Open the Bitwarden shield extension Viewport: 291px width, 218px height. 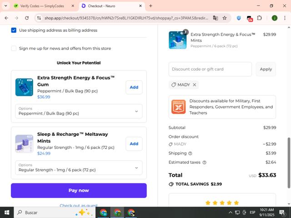(x=239, y=18)
